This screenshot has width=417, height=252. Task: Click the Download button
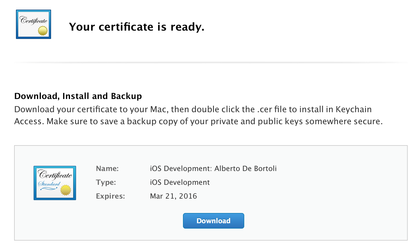point(213,220)
